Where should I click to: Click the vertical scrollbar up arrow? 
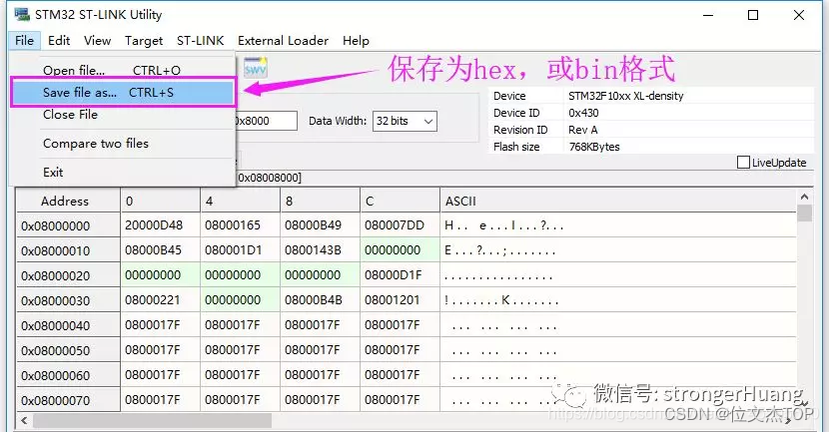tap(804, 197)
